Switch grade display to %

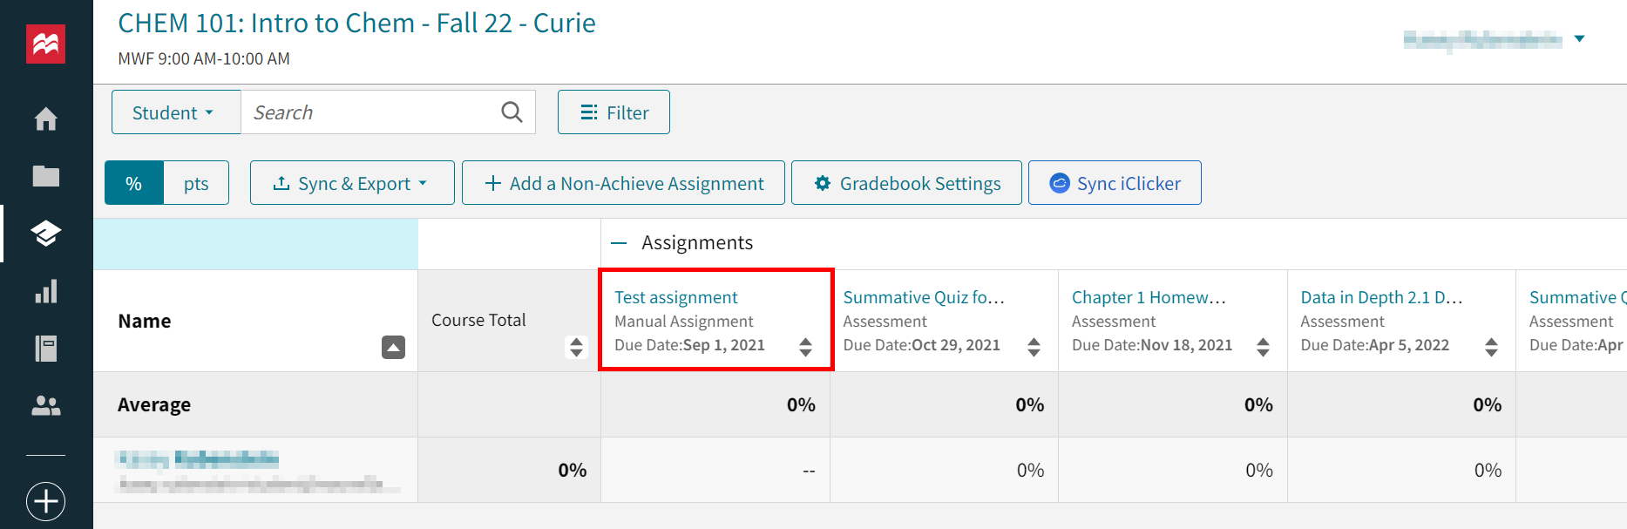click(134, 183)
